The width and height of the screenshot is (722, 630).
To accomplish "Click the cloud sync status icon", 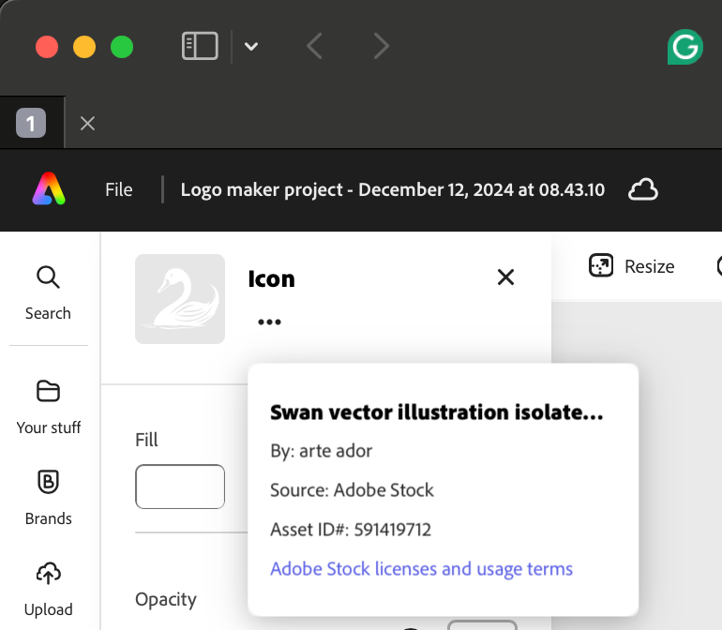I will (643, 189).
